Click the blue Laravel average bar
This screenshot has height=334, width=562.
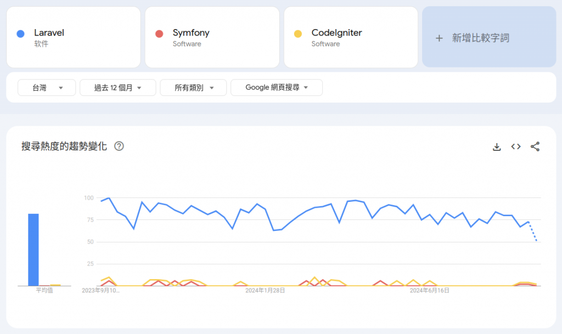33,250
